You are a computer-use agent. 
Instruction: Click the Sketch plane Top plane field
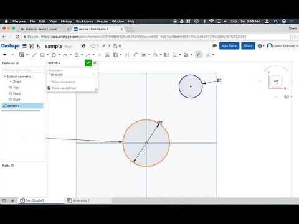(72, 75)
